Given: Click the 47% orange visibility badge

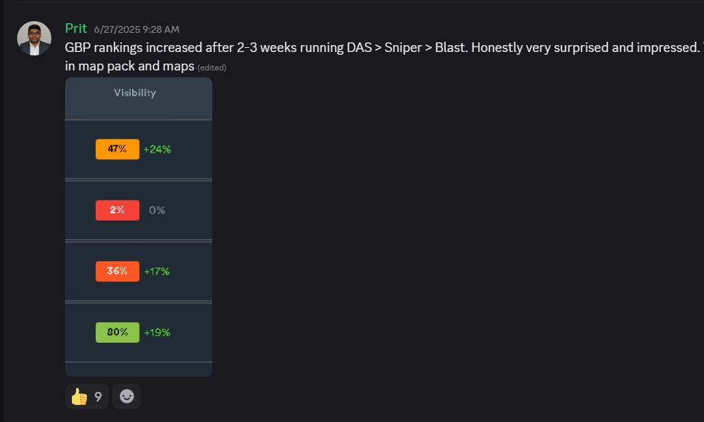Looking at the screenshot, I should (x=116, y=148).
